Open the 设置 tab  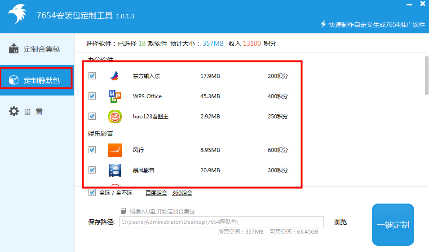pyautogui.click(x=37, y=112)
